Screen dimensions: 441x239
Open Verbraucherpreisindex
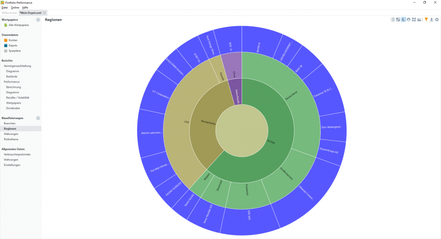click(x=17, y=155)
